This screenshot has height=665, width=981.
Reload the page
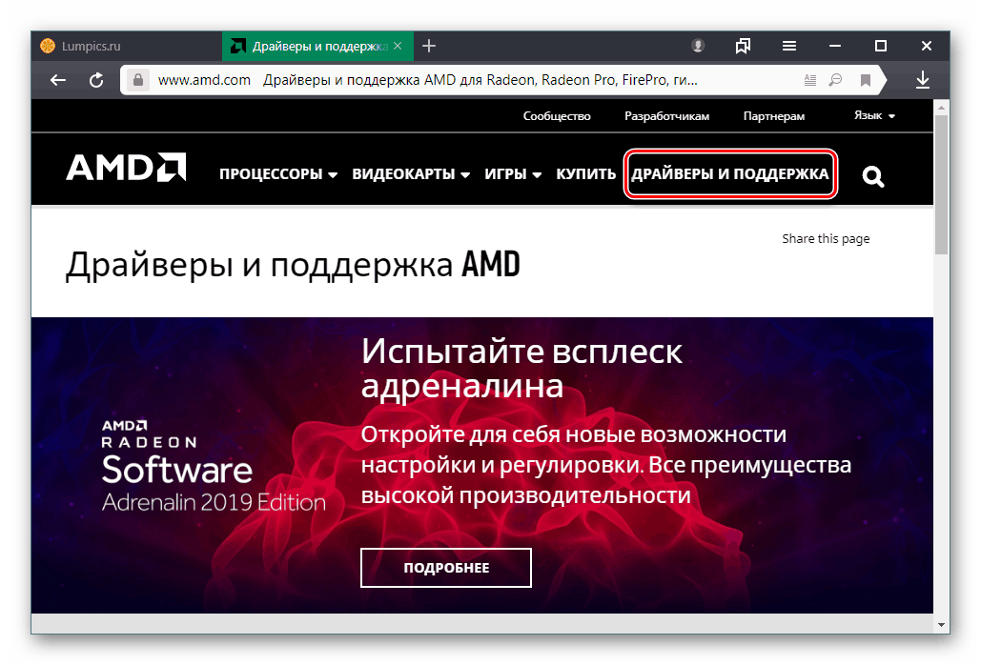(x=96, y=80)
